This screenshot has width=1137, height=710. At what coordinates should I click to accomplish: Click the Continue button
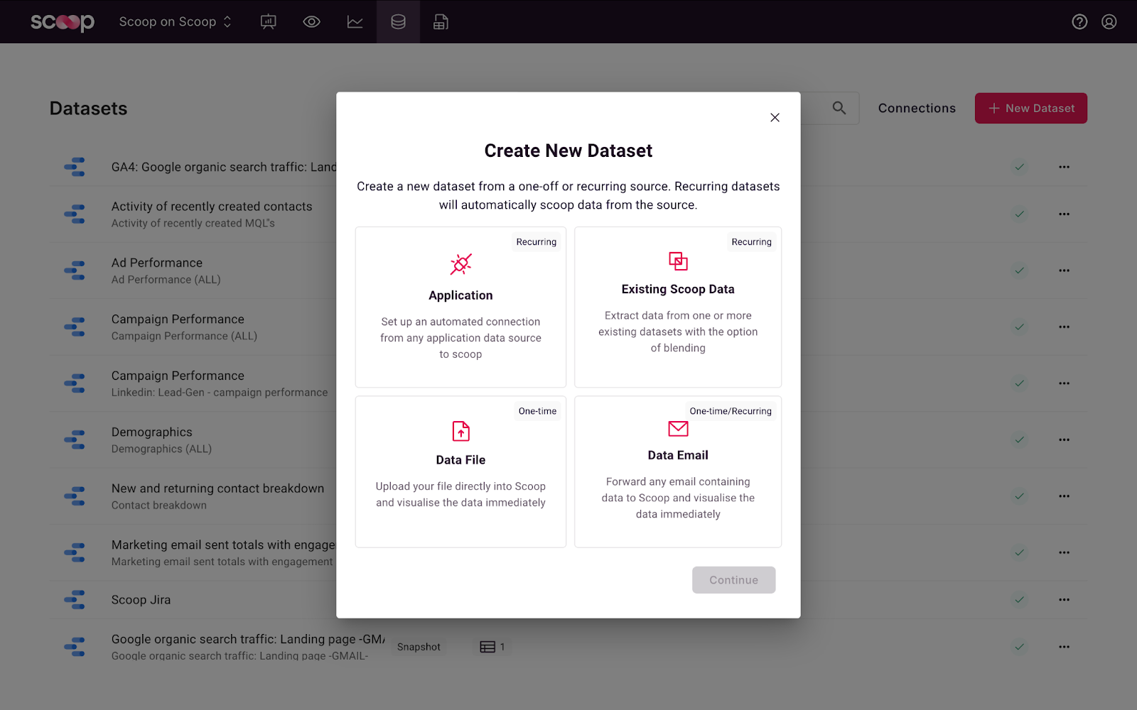[733, 580]
